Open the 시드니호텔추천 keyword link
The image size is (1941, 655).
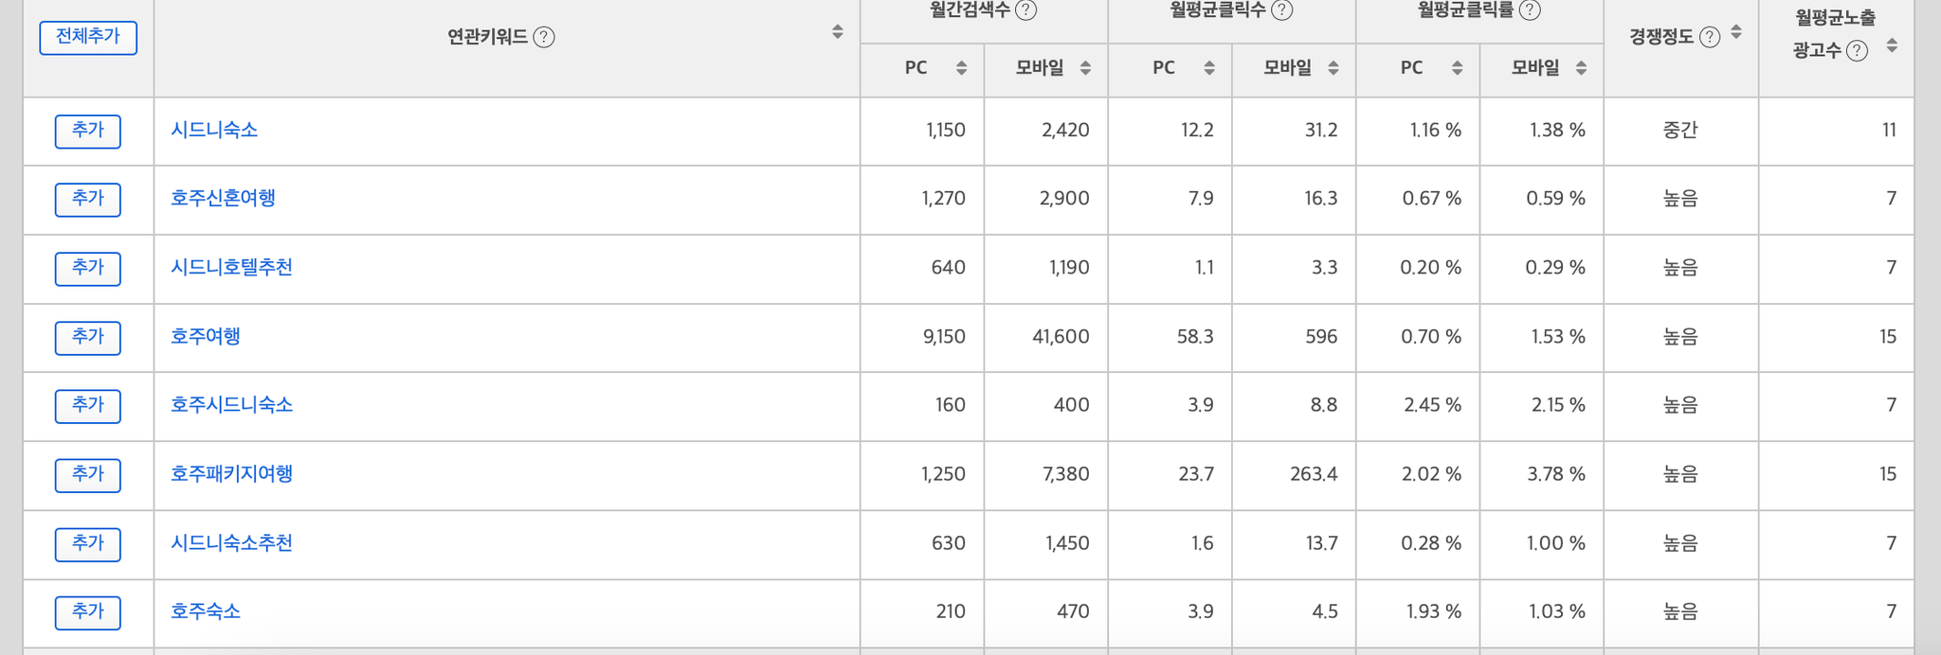point(231,267)
